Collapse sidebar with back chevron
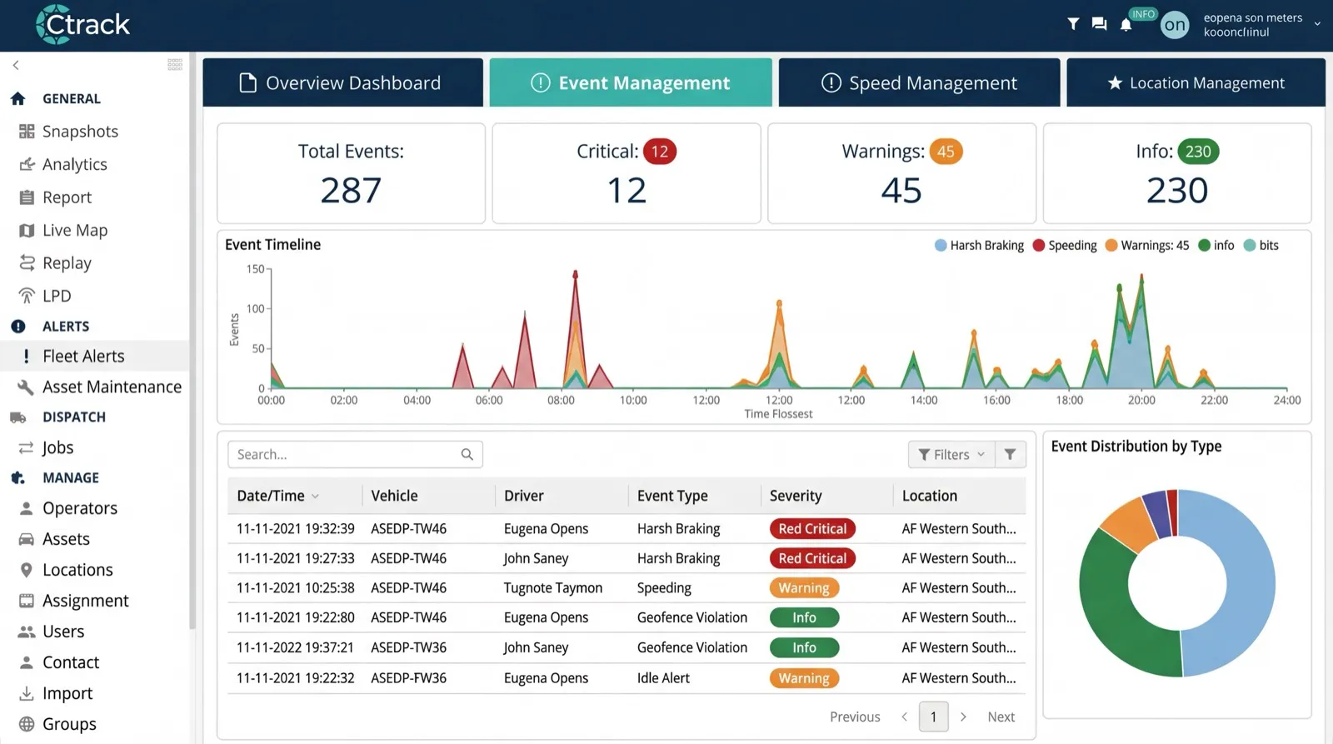This screenshot has width=1333, height=744. [x=16, y=65]
